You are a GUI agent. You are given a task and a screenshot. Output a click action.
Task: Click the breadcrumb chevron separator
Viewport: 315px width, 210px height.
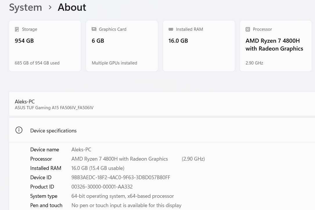(x=50, y=8)
